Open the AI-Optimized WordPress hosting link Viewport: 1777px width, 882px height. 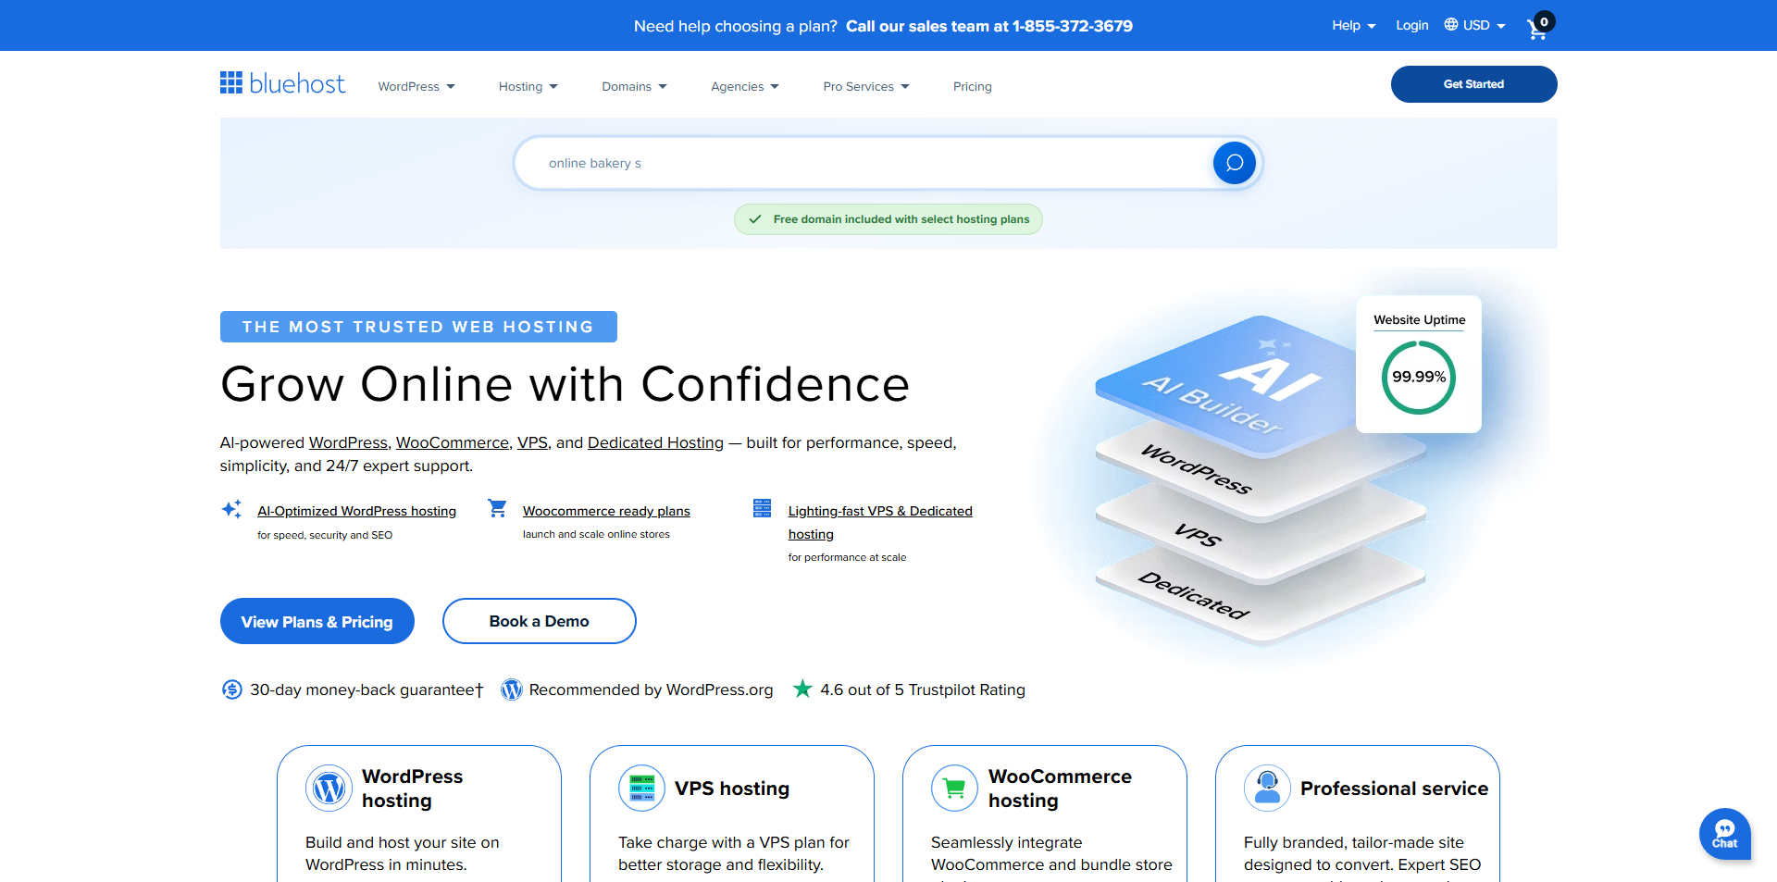356,511
